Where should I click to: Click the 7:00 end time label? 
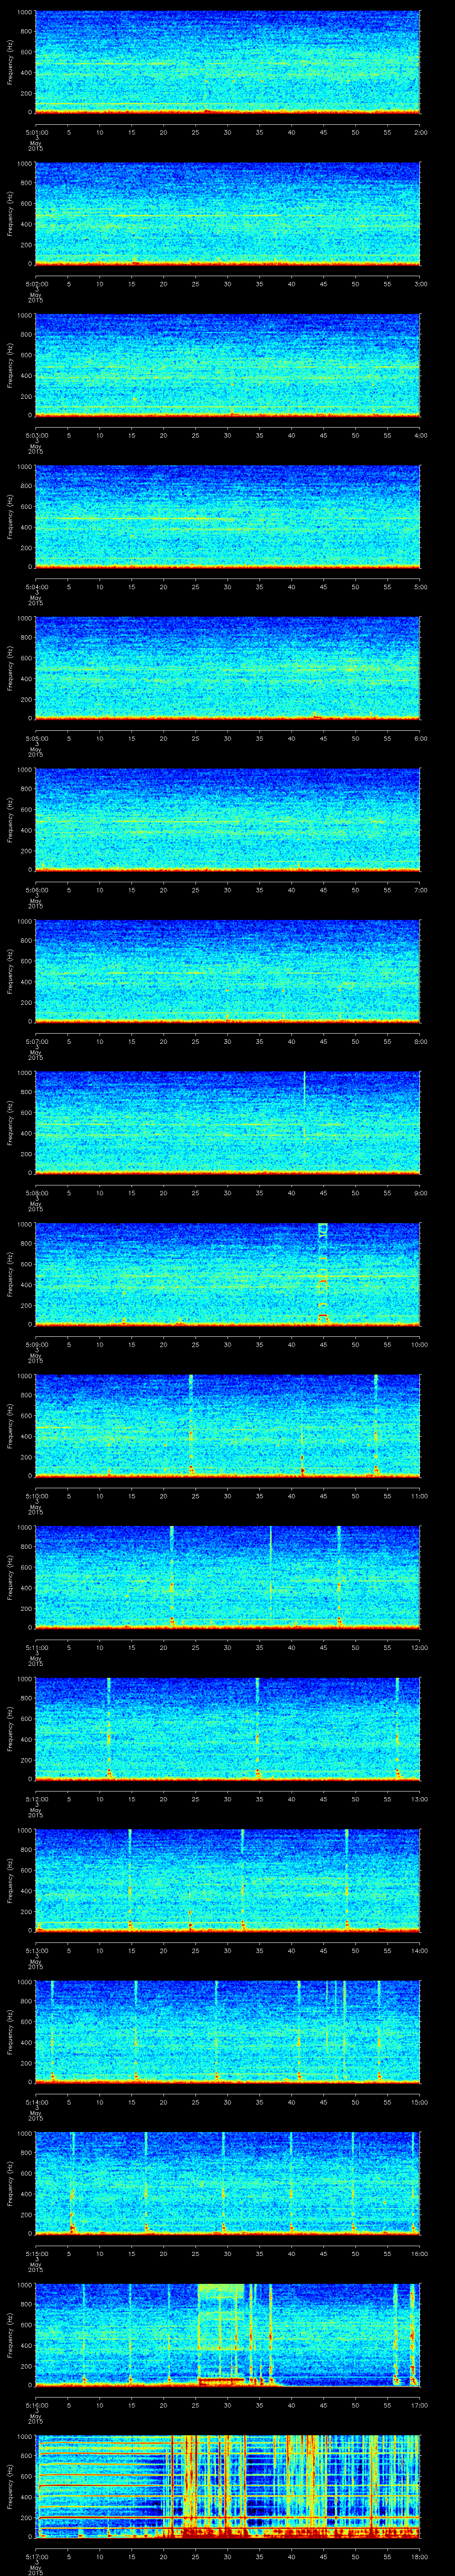point(420,890)
